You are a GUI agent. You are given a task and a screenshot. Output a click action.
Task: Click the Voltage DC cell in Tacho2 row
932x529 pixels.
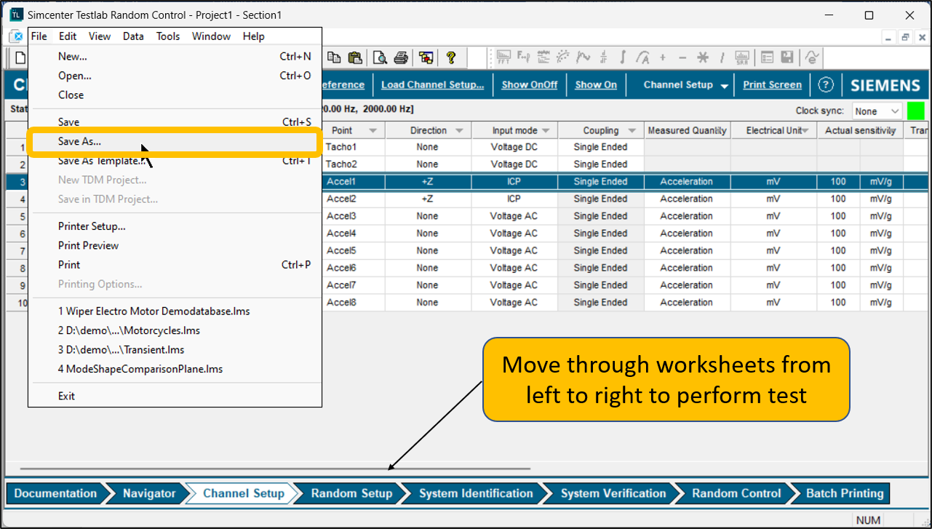[514, 164]
